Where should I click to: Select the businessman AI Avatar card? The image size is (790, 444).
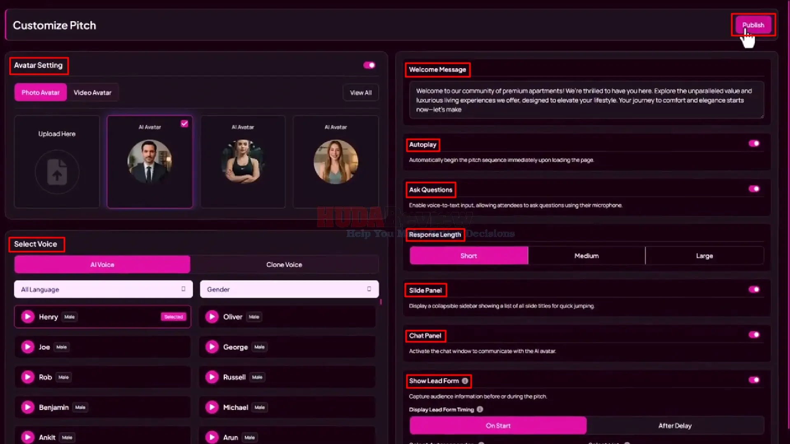(150, 162)
